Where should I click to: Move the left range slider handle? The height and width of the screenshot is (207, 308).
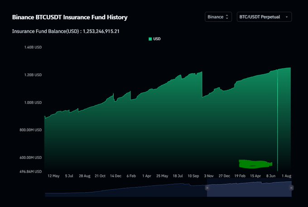click(207, 188)
